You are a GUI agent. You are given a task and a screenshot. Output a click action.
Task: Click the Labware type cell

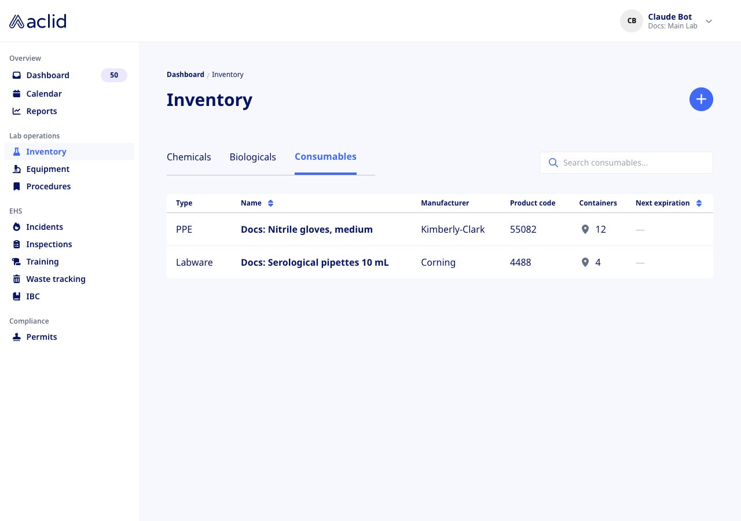(195, 262)
